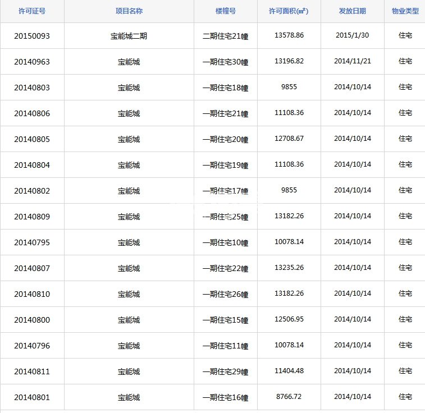The height and width of the screenshot is (413, 425).
Task: Select the date cell 2015/1/30
Action: (352, 35)
